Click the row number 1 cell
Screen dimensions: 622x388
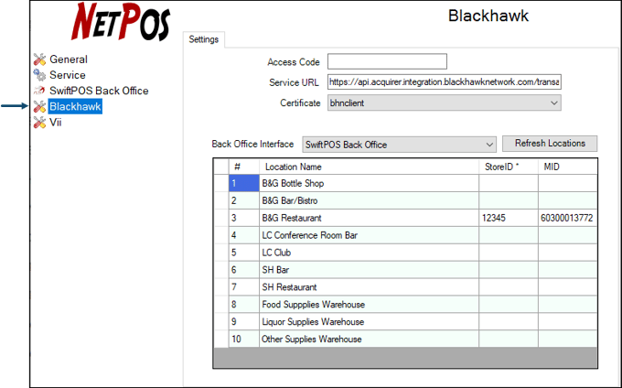pyautogui.click(x=244, y=183)
